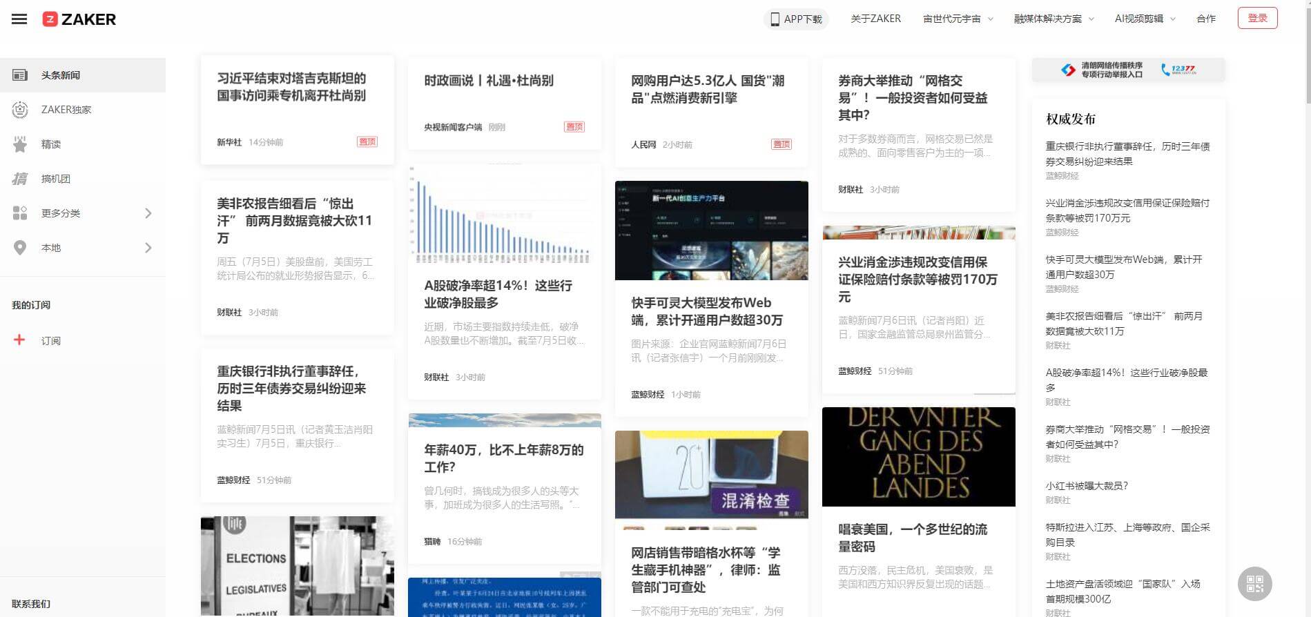Screen dimensions: 1311x617
Task: Click the AI创意生产力平台 dark thumbnail
Action: pos(712,231)
